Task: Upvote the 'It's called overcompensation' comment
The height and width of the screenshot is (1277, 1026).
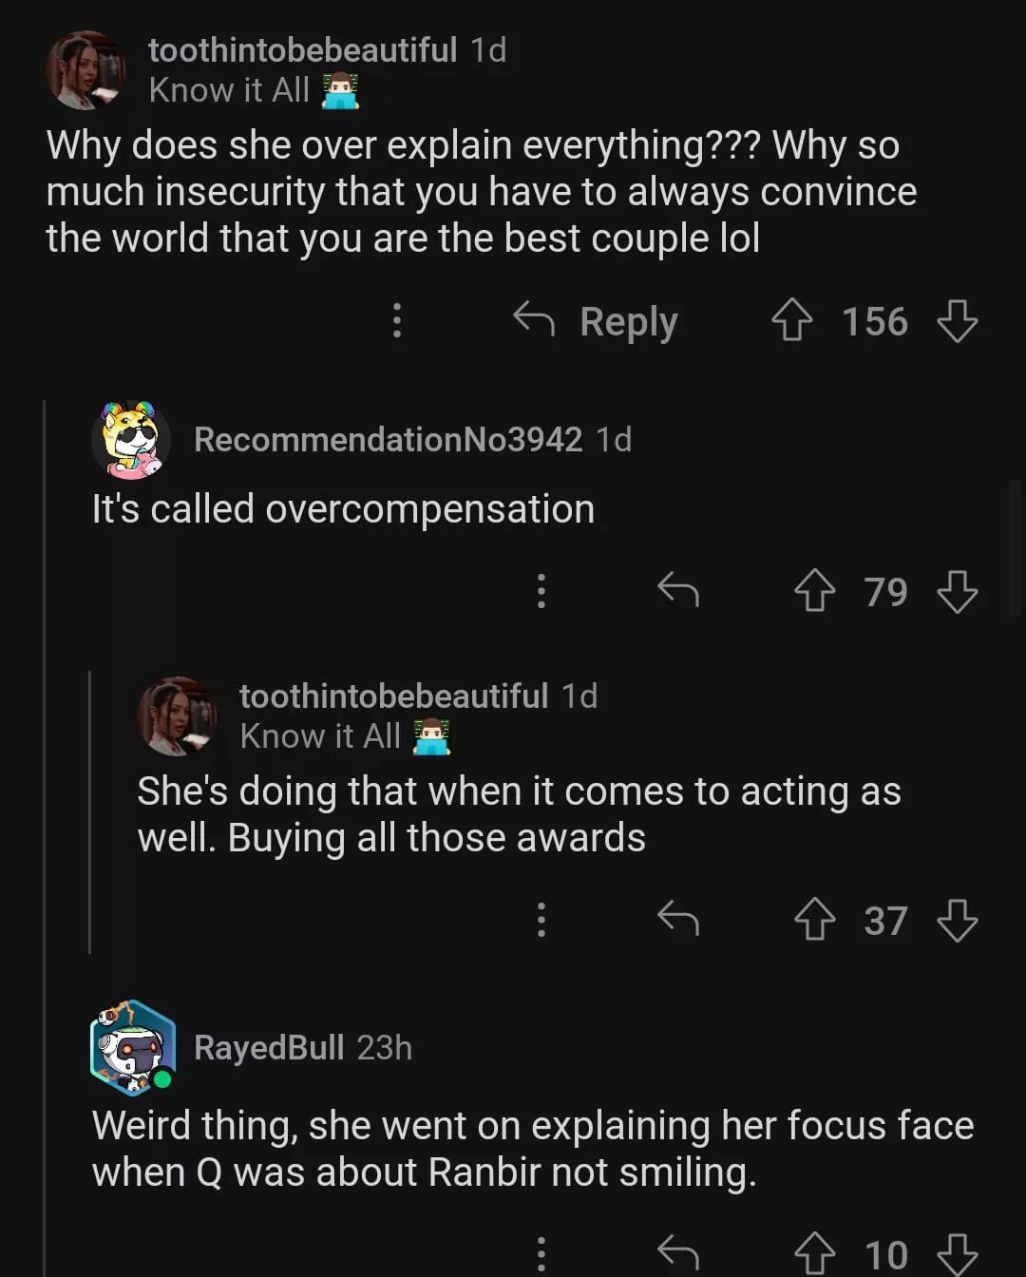Action: point(814,591)
